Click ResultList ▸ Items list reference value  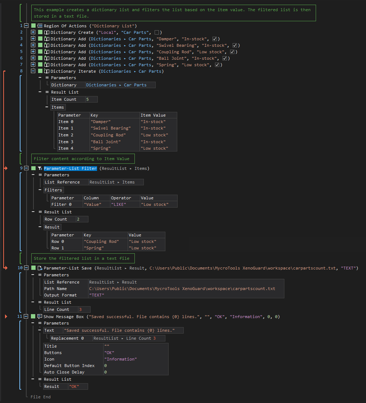(x=112, y=182)
